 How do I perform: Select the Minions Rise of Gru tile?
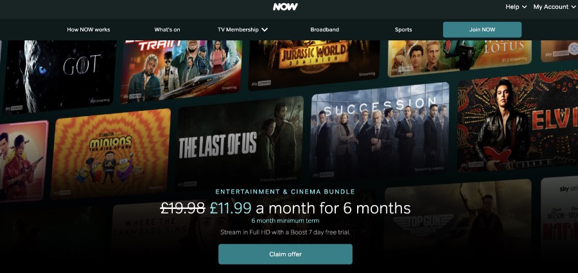[110, 153]
